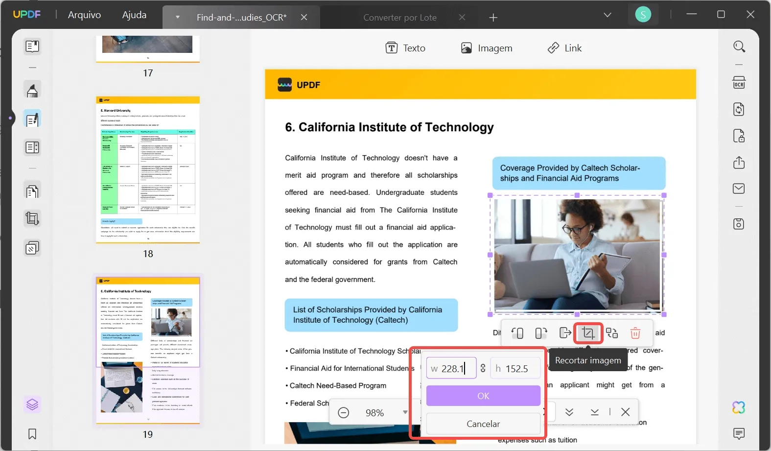The height and width of the screenshot is (451, 771).
Task: Open the UPDF AI assistant icon
Action: pos(739,407)
